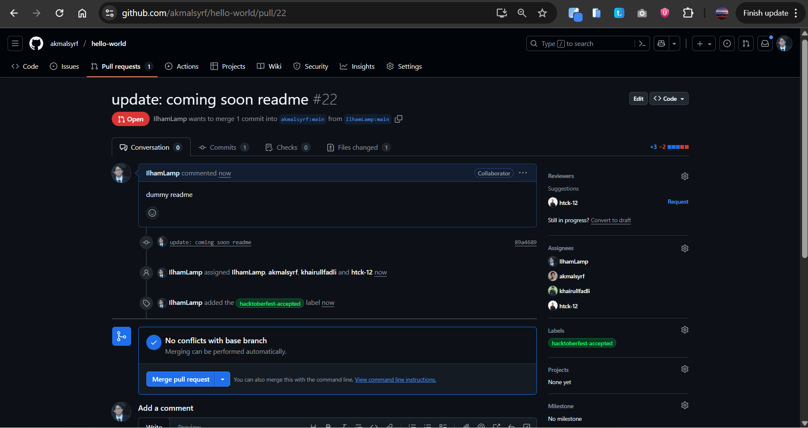Switch to the Files changed tab
The image size is (808, 428).
358,147
